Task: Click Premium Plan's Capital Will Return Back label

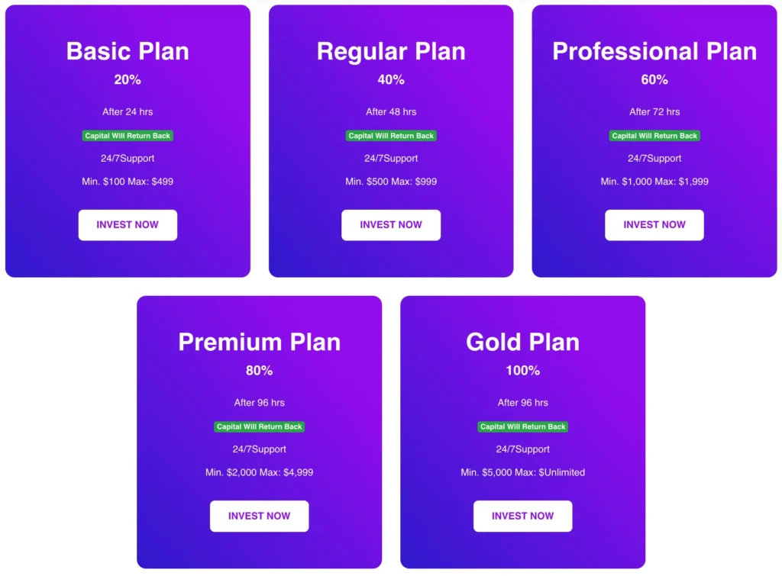Action: coord(259,426)
